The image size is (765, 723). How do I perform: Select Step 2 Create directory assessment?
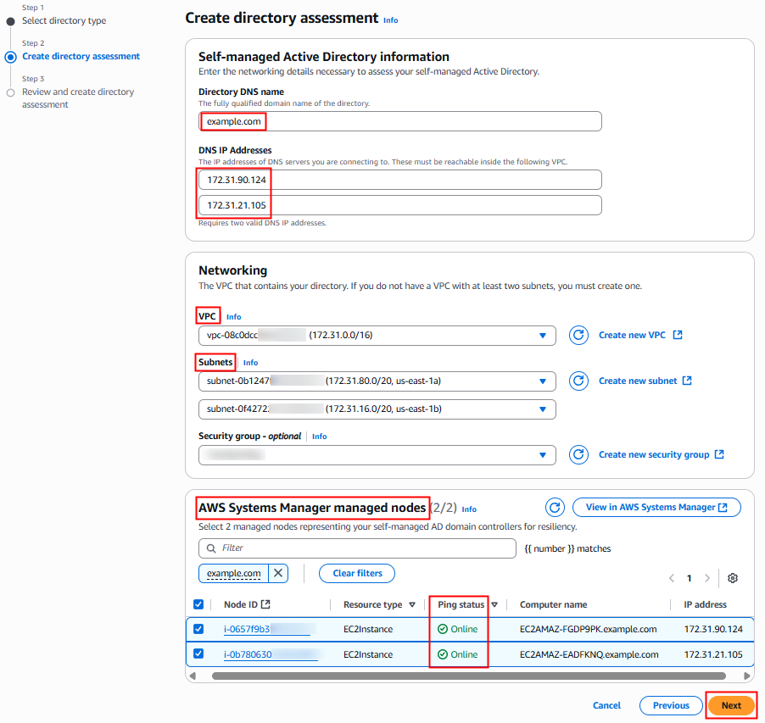tap(81, 56)
